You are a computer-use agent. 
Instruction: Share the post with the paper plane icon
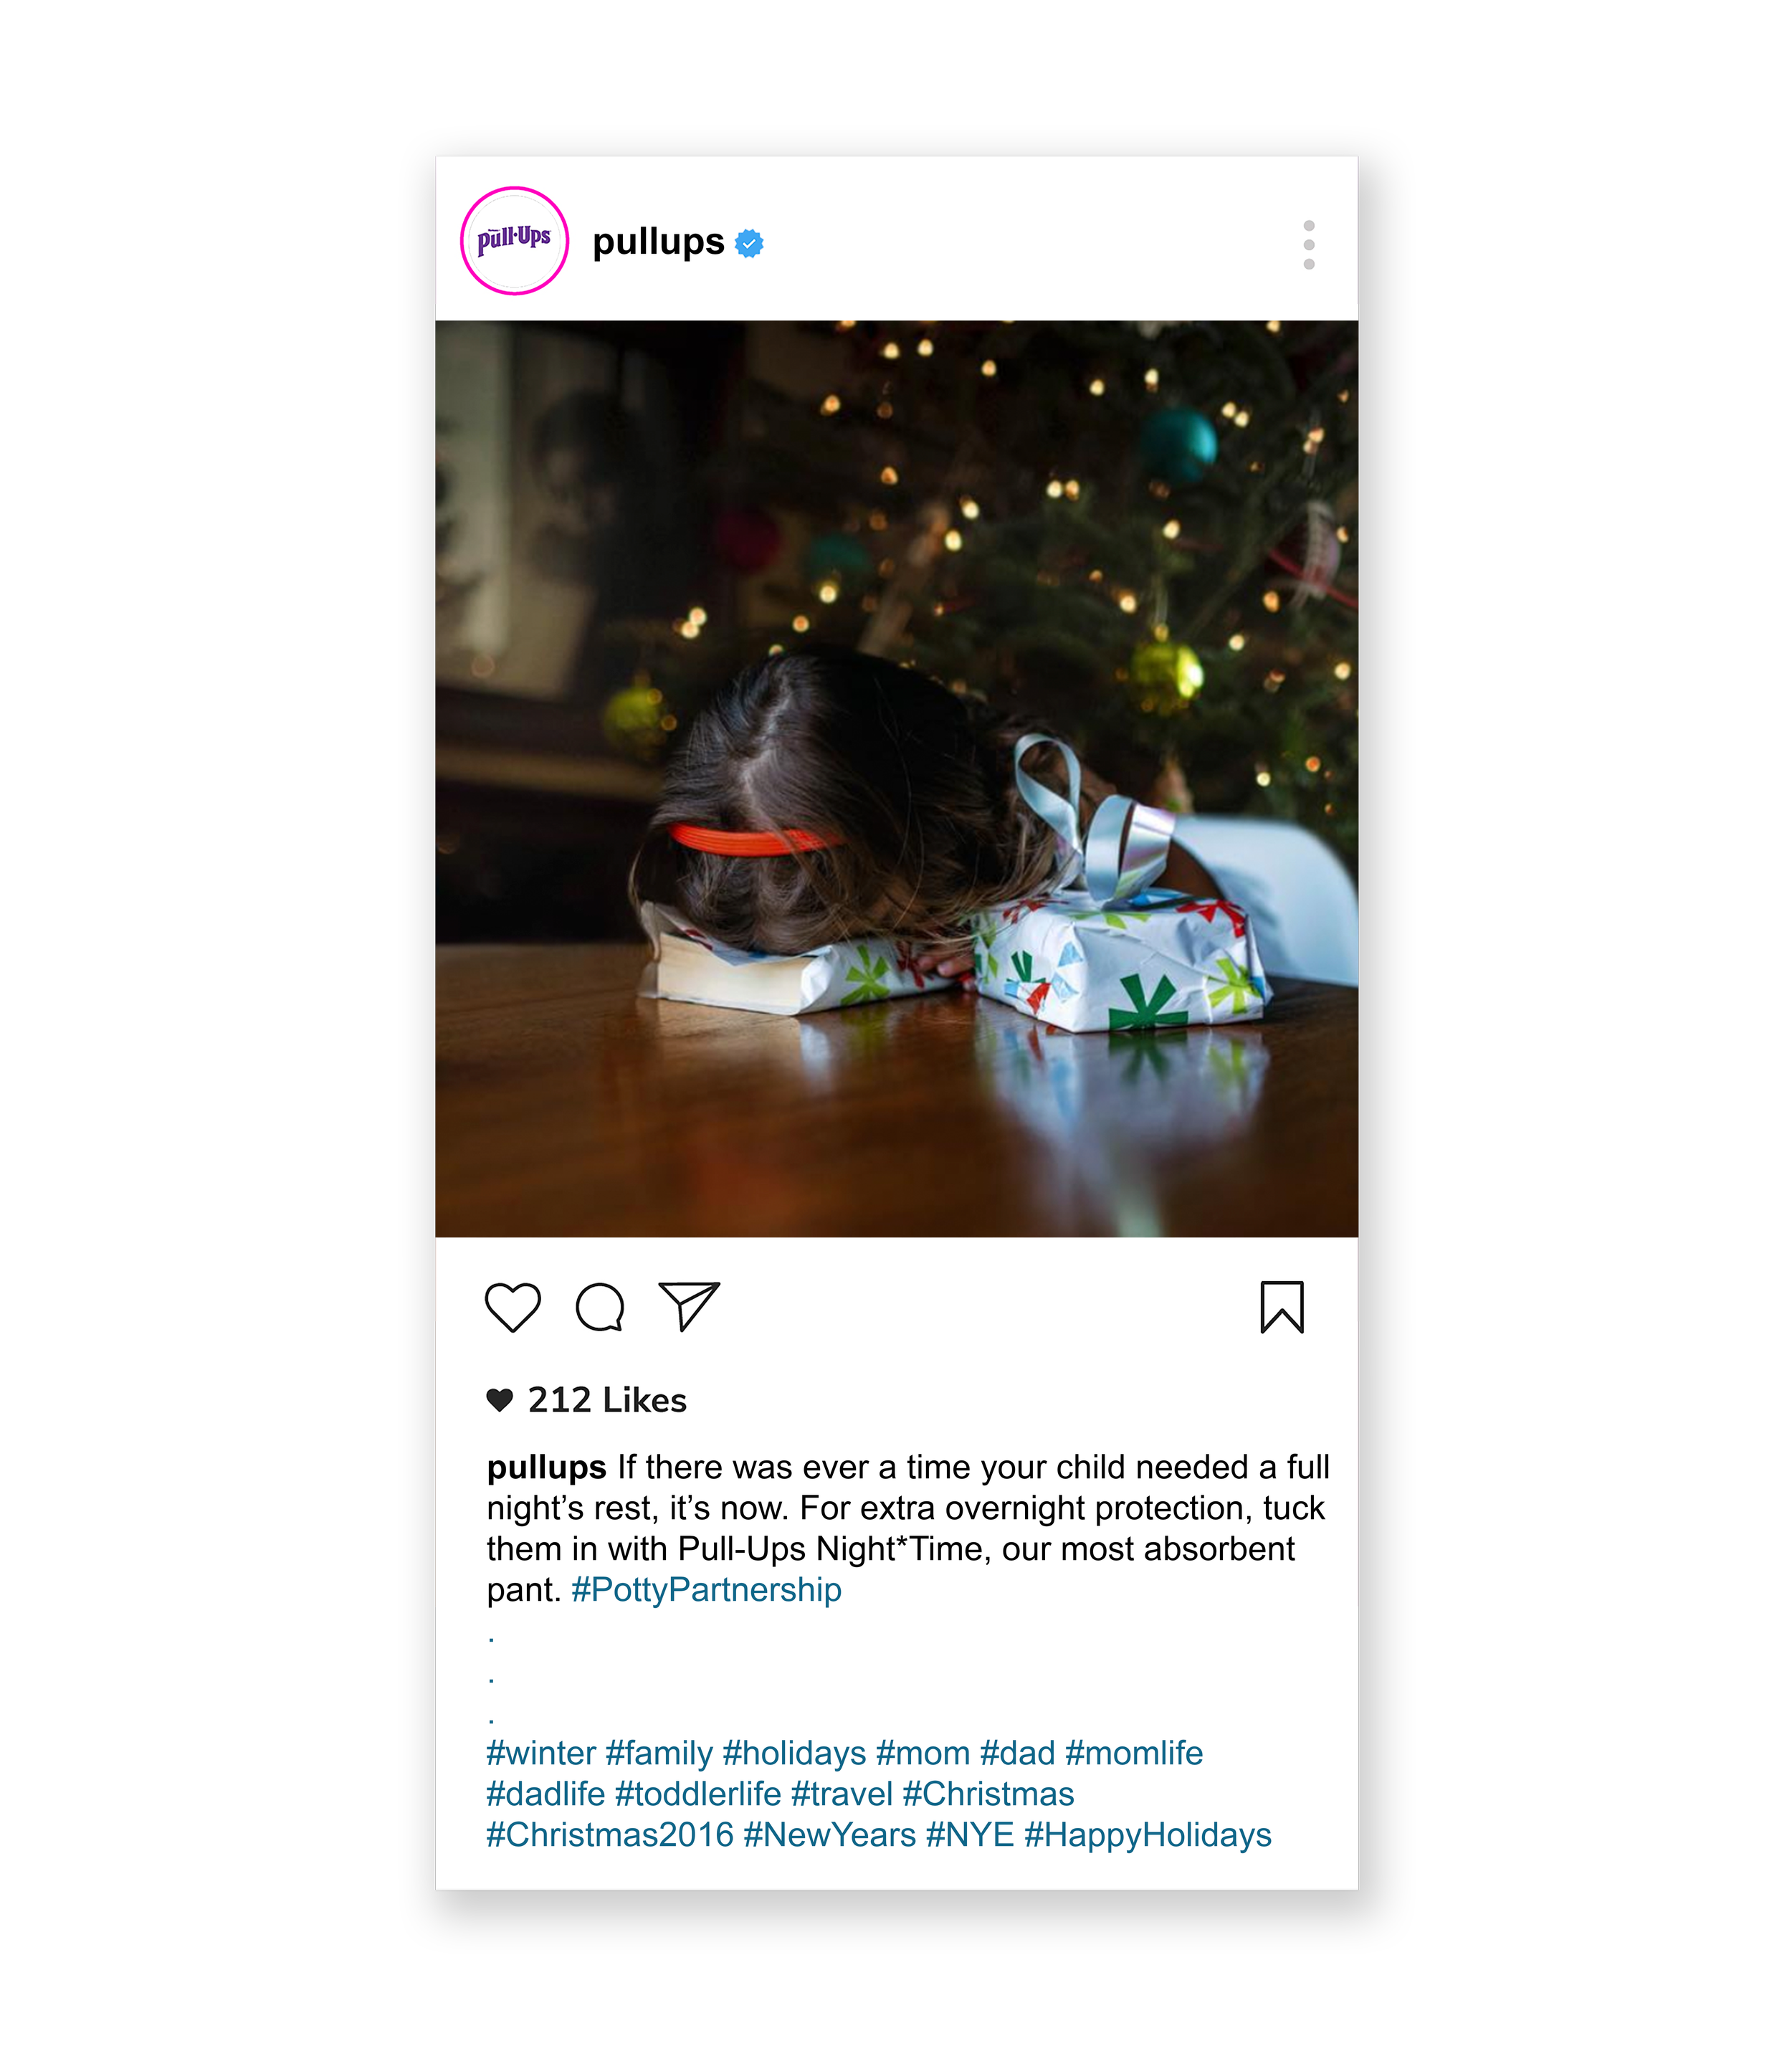click(689, 1306)
